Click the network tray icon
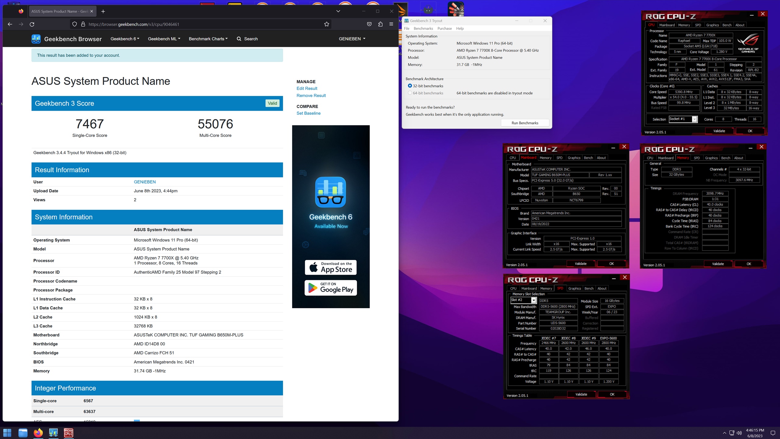This screenshot has width=780, height=439. [x=732, y=433]
